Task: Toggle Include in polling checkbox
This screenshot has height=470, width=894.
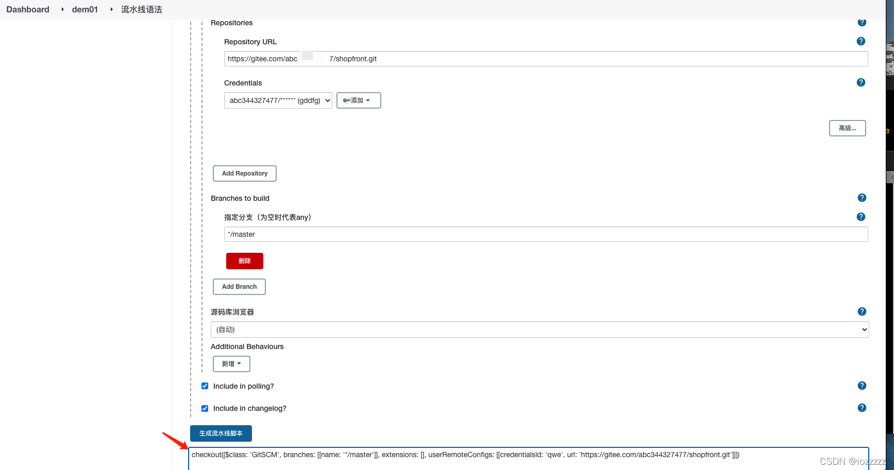Action: coord(205,386)
